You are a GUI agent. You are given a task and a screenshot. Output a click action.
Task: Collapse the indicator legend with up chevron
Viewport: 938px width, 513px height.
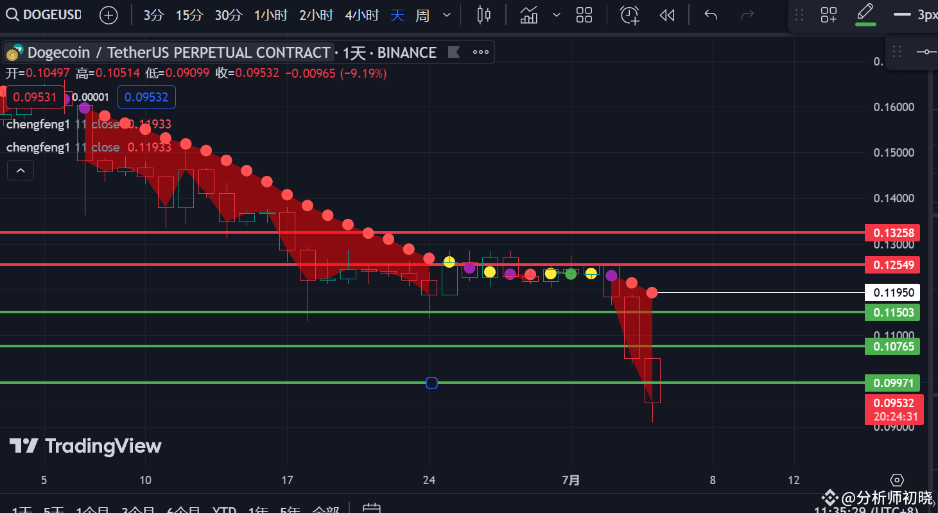click(x=20, y=170)
